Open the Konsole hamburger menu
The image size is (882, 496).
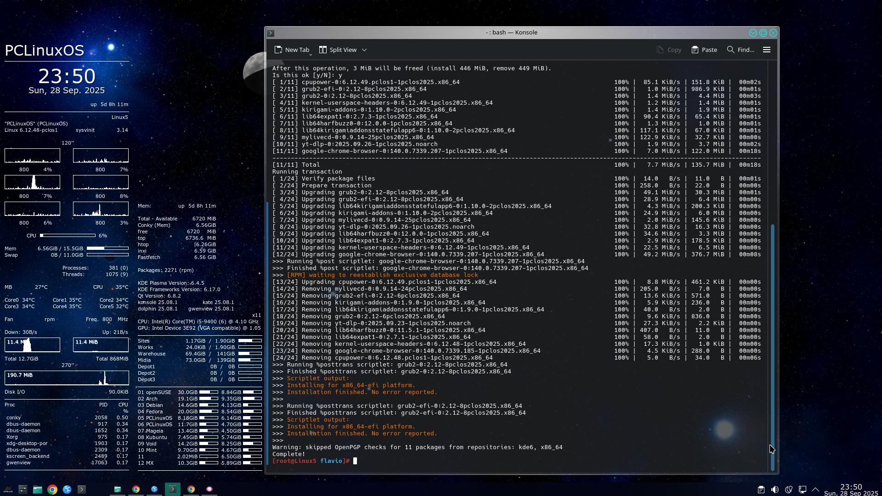pos(766,50)
